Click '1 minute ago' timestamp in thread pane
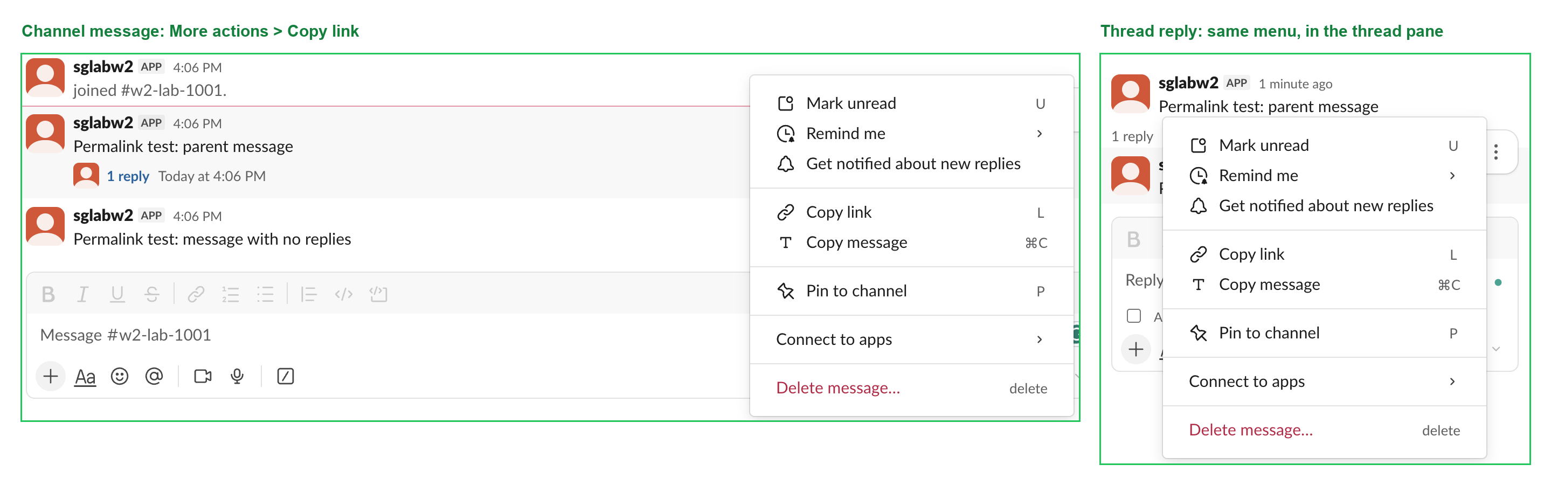The width and height of the screenshot is (1551, 485). pyautogui.click(x=1295, y=84)
